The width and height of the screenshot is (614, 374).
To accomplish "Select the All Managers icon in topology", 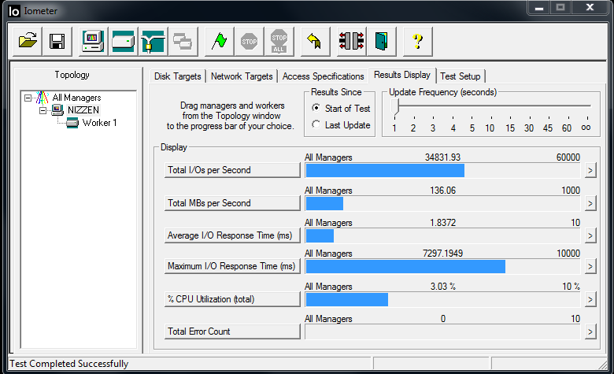I will [x=42, y=98].
